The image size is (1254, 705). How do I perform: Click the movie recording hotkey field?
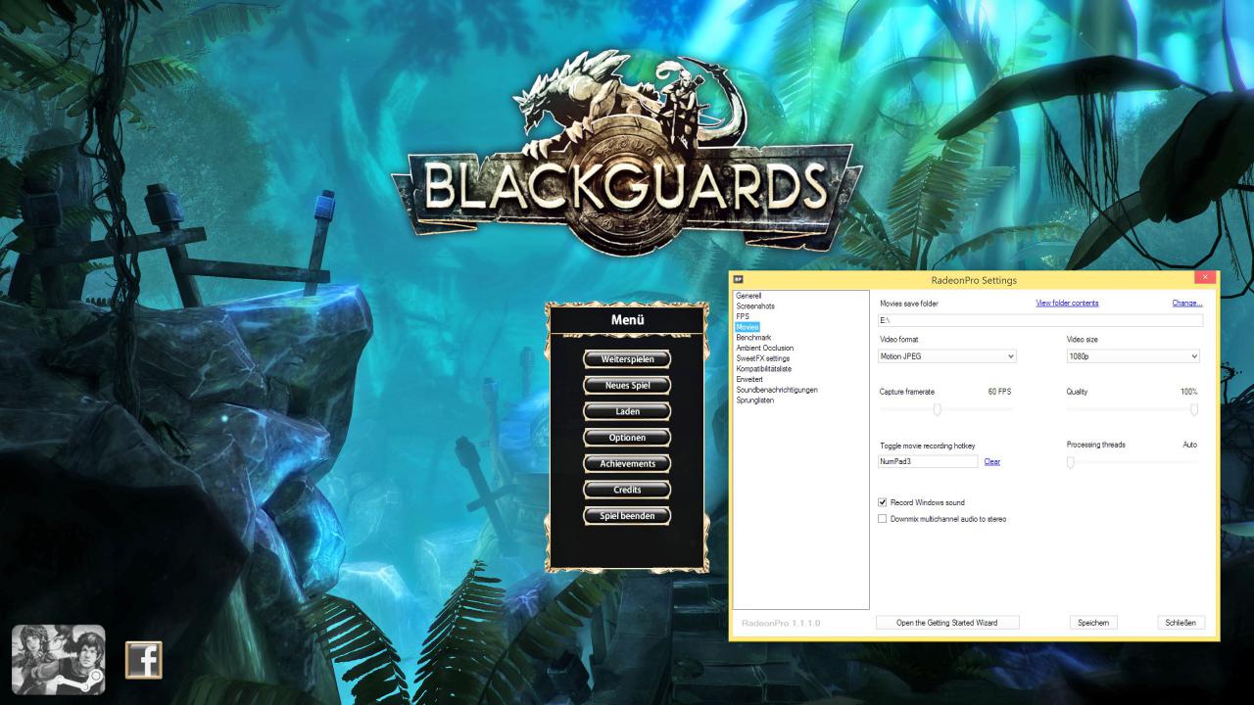click(x=928, y=461)
